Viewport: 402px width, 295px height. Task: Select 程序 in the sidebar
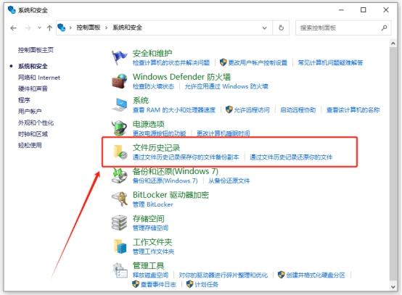(x=24, y=100)
